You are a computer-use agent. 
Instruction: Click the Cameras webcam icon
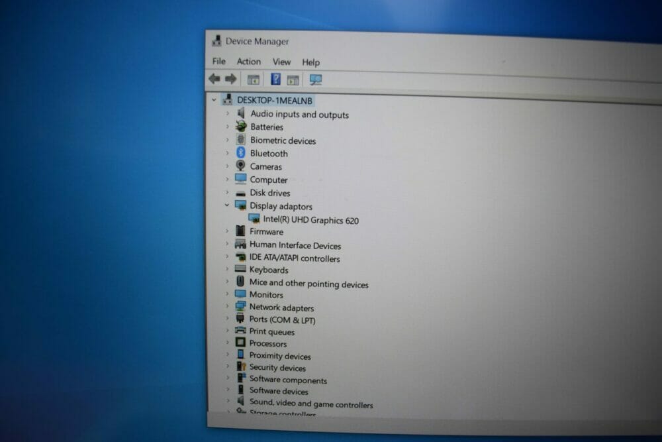(241, 166)
